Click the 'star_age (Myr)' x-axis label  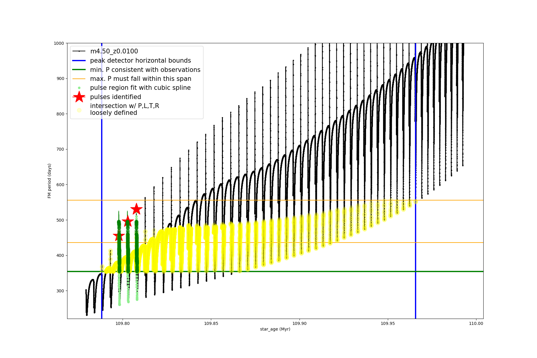tap(275, 329)
